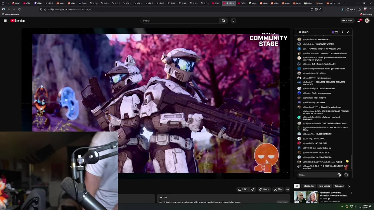Open 'Dem makes STUNNING admission' video title
The height and width of the screenshot is (210, 374).
coord(334,194)
